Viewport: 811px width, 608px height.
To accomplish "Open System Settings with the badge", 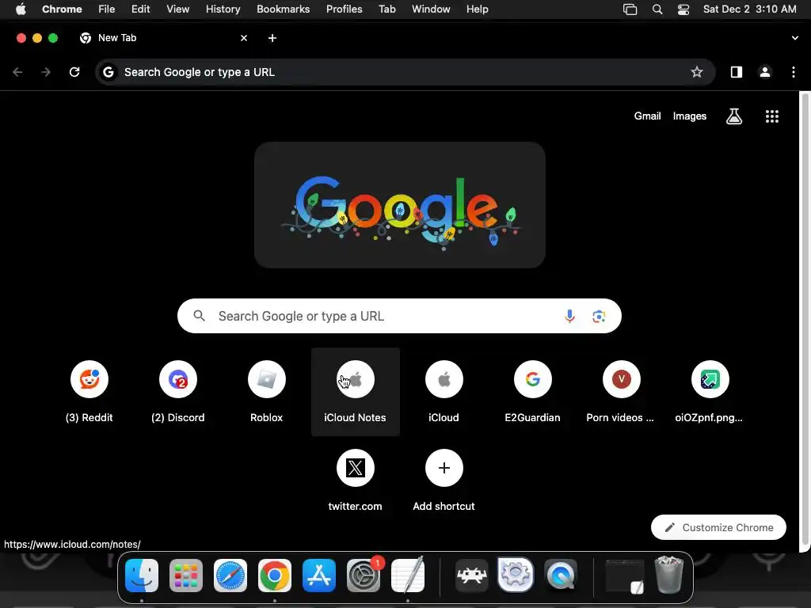I will tap(364, 576).
